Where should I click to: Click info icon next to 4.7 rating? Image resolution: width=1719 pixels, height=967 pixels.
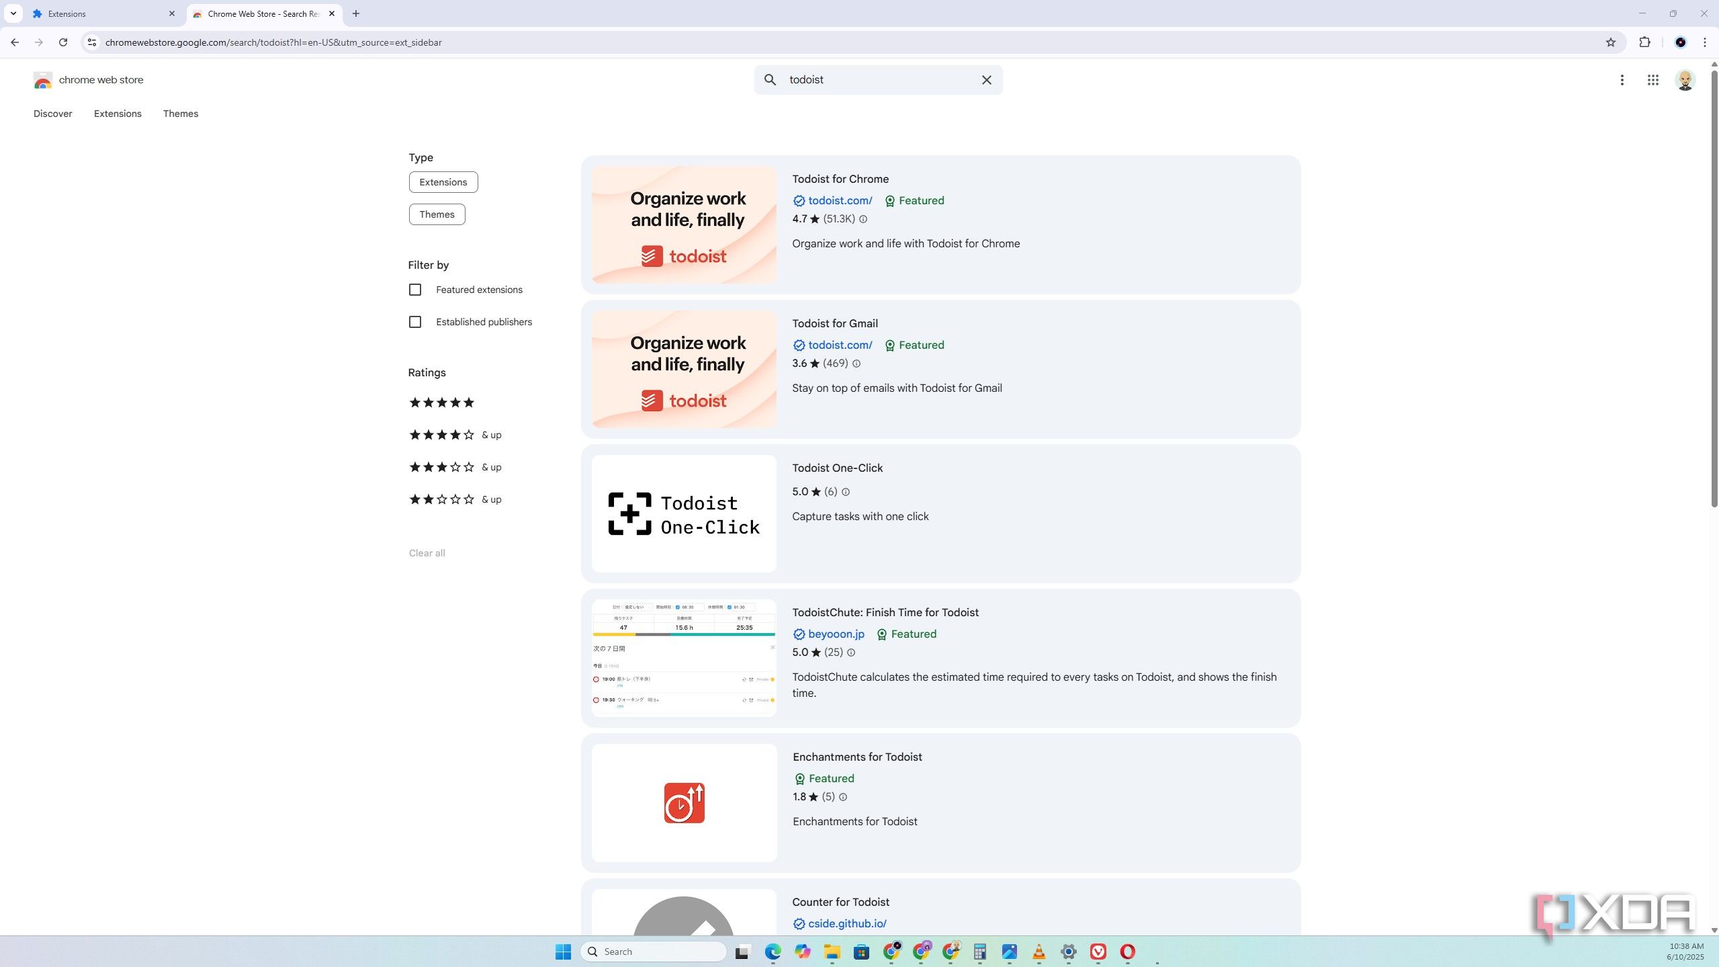click(x=863, y=219)
